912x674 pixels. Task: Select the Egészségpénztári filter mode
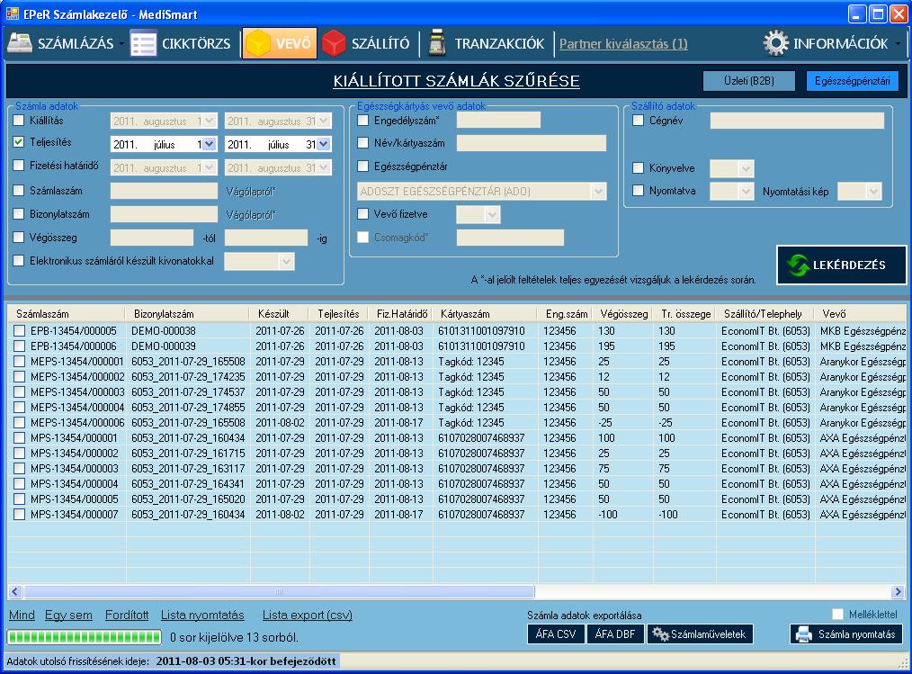[852, 81]
